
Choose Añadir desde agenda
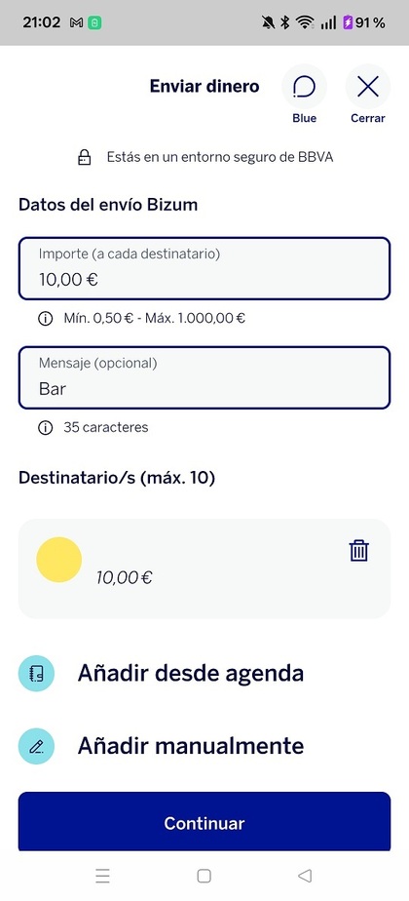coord(191,673)
